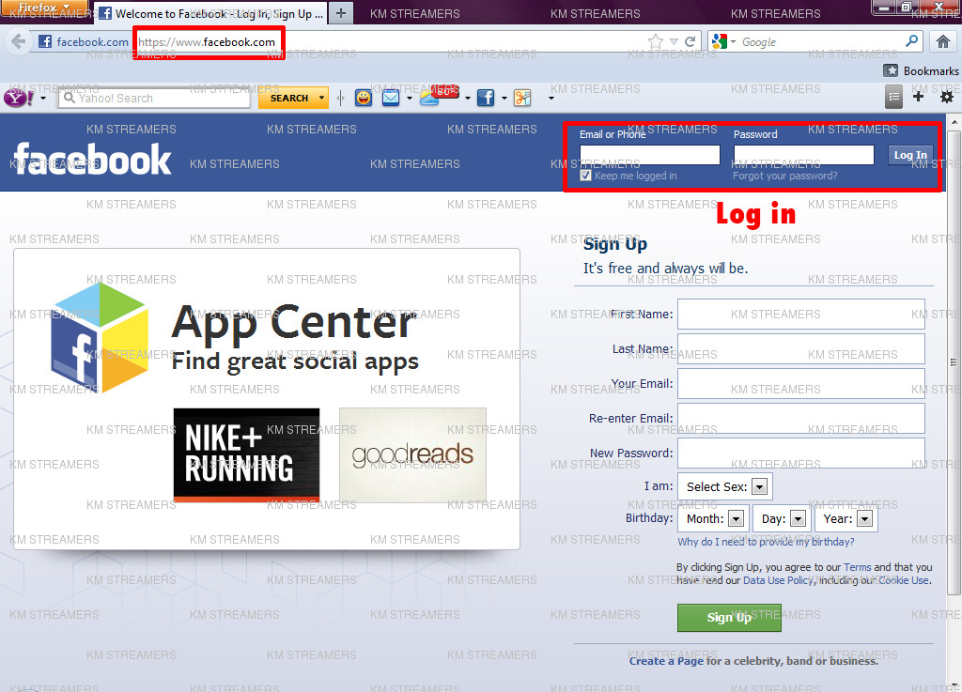
Task: Open the Create a Page link
Action: (x=666, y=661)
